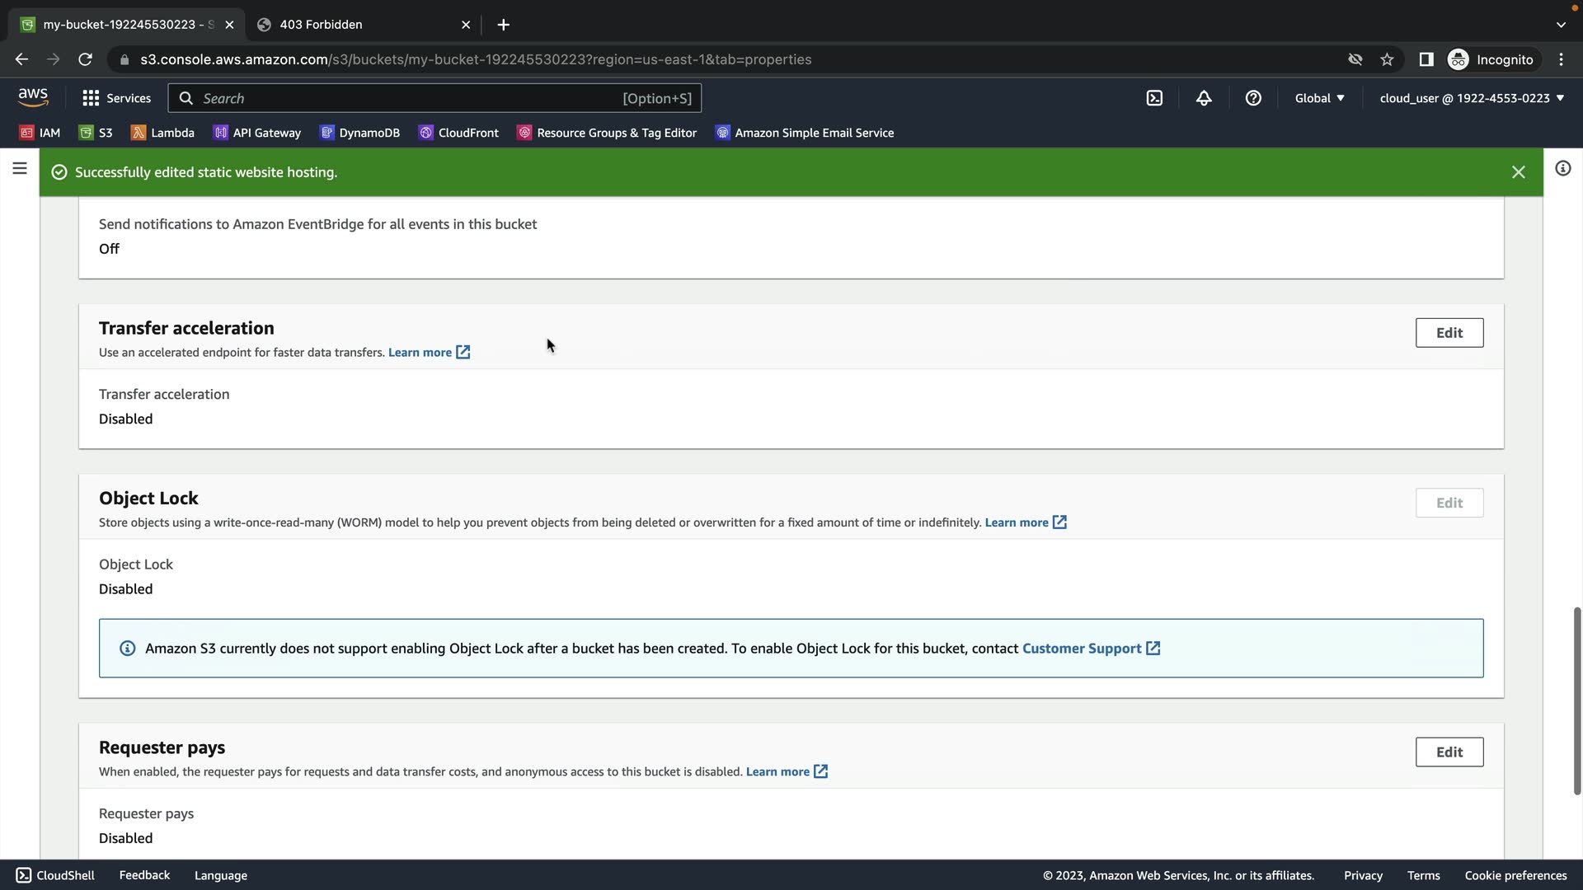This screenshot has height=890, width=1583.
Task: Expand the Global region dropdown
Action: click(1319, 98)
